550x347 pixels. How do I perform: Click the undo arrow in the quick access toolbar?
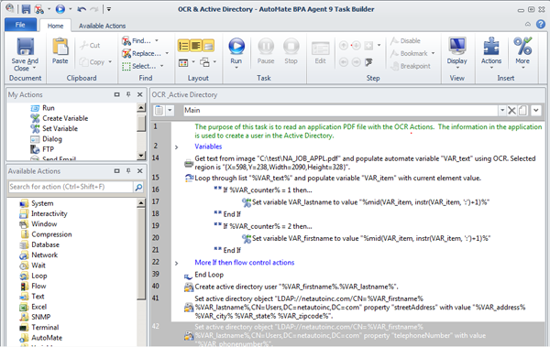(x=82, y=9)
